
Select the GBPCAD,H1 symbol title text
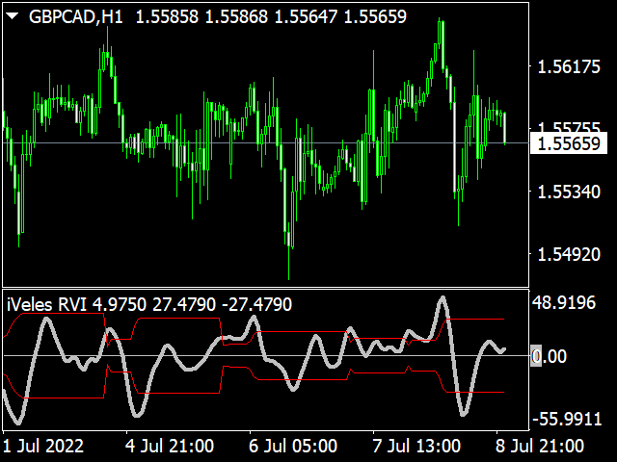pyautogui.click(x=76, y=17)
